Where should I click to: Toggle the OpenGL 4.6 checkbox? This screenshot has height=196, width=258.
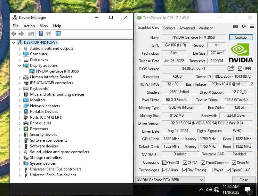[x=229, y=170]
